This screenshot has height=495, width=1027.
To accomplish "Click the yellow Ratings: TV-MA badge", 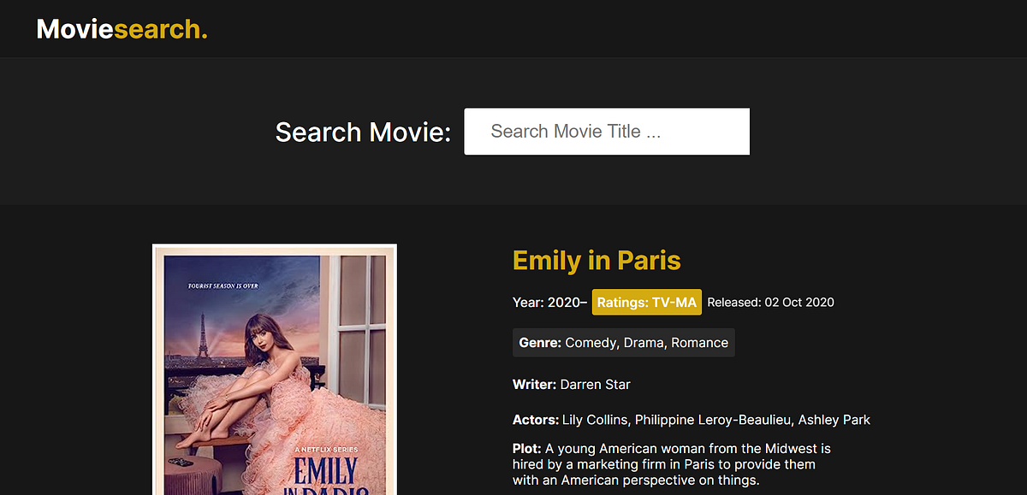I will [x=646, y=302].
